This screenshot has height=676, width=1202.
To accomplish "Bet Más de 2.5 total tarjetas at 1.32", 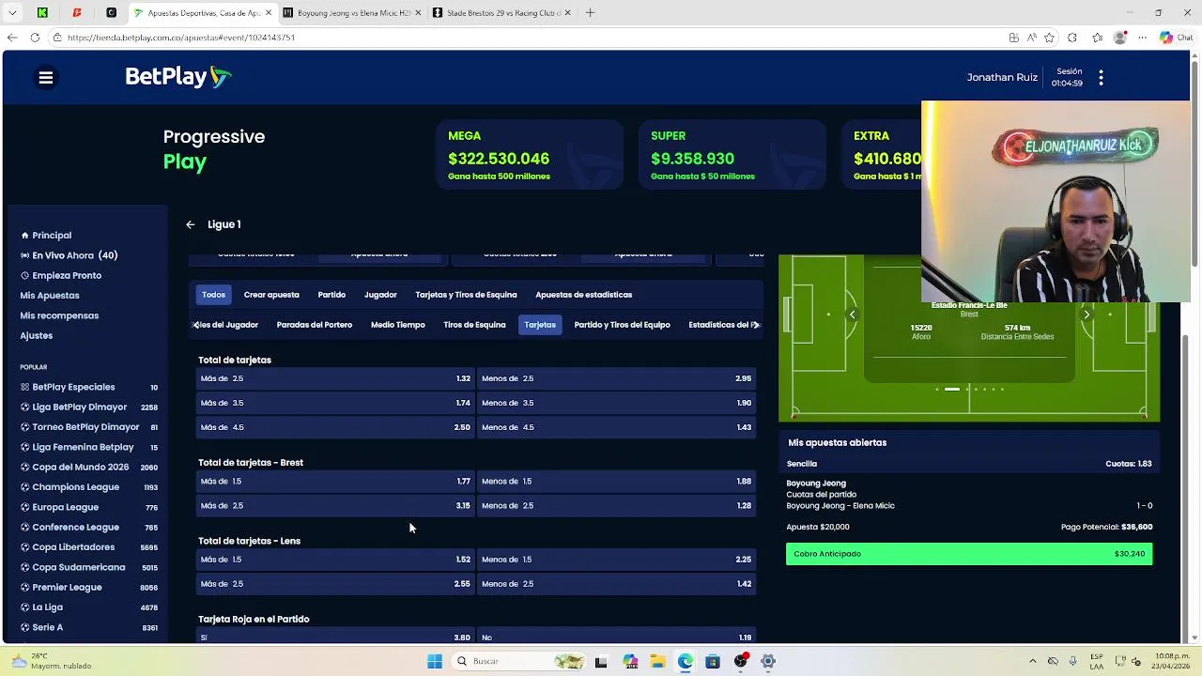I will click(x=335, y=378).
